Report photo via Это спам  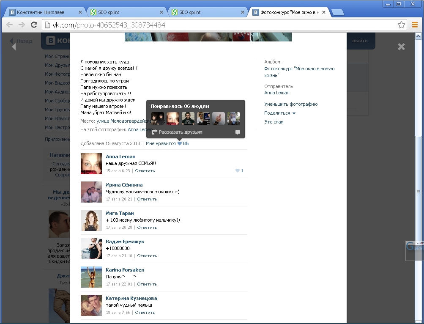[x=274, y=122]
